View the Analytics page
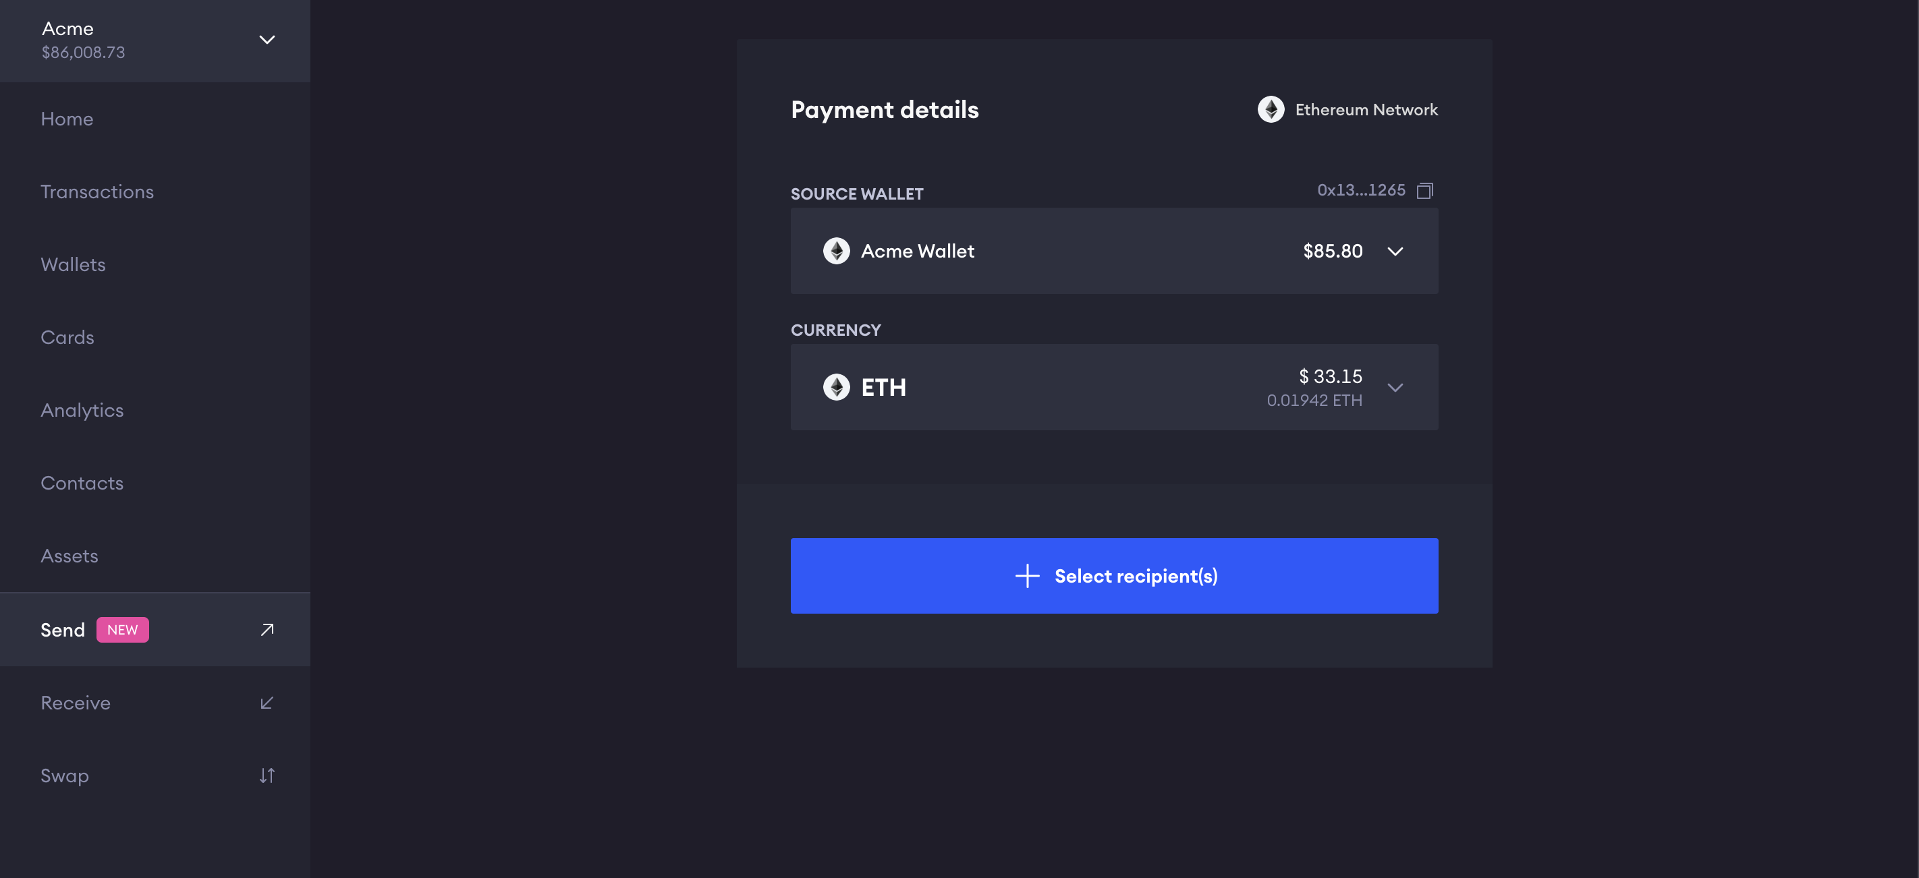 pos(82,410)
